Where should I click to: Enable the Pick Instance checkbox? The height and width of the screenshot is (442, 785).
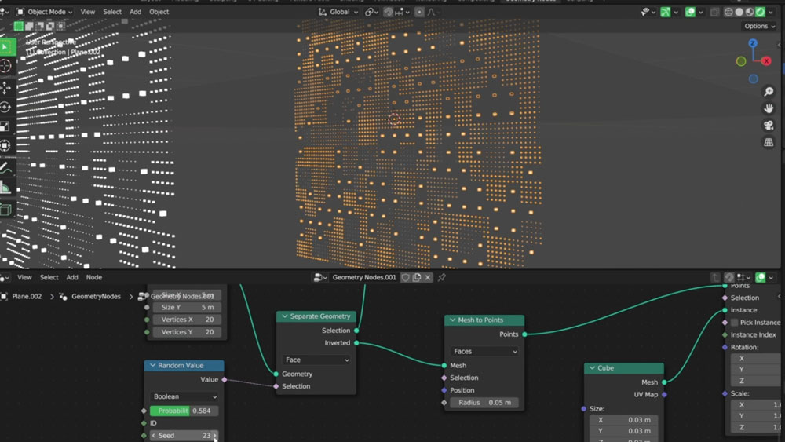click(735, 323)
